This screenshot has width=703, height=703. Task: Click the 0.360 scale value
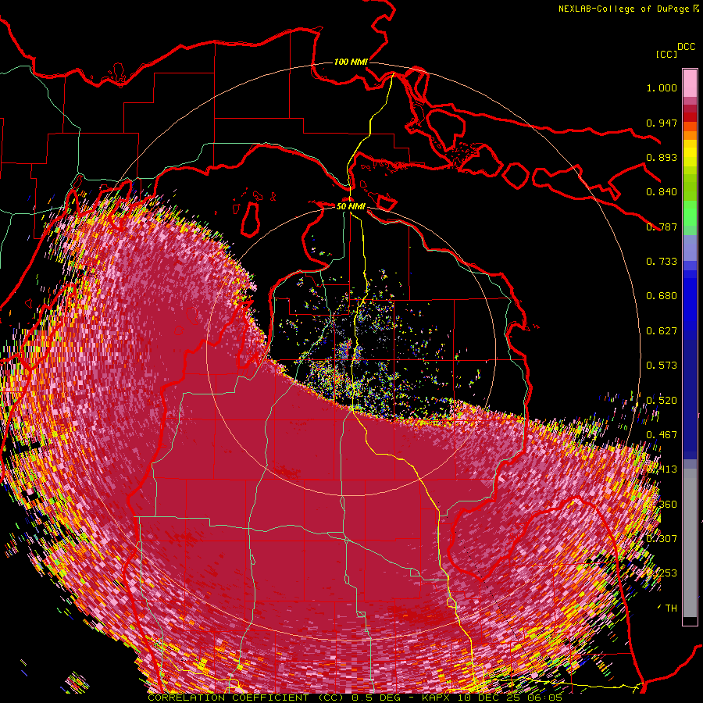(x=662, y=505)
